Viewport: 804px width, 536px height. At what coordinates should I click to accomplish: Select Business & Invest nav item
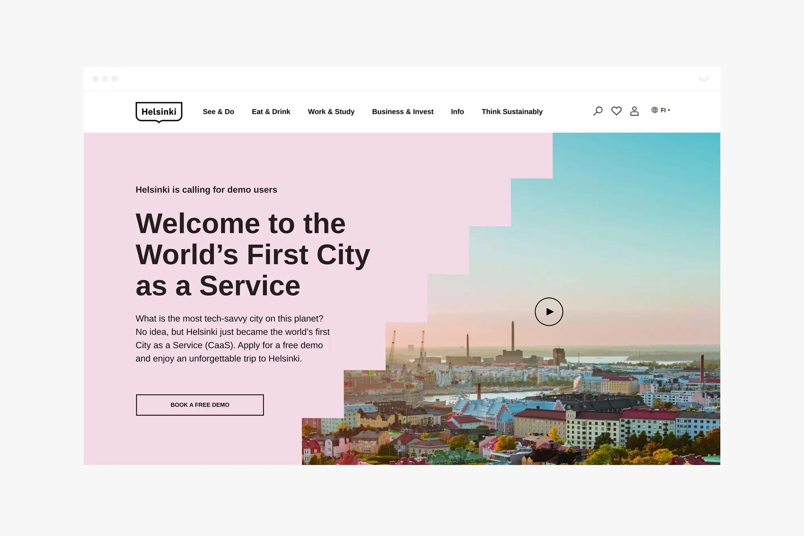402,112
